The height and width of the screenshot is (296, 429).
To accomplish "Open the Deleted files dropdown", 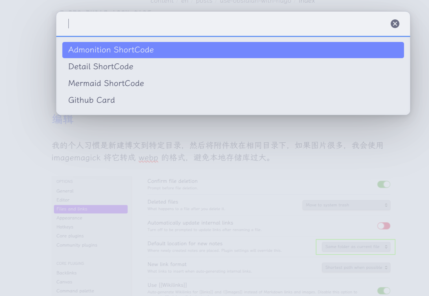I will pyautogui.click(x=346, y=205).
